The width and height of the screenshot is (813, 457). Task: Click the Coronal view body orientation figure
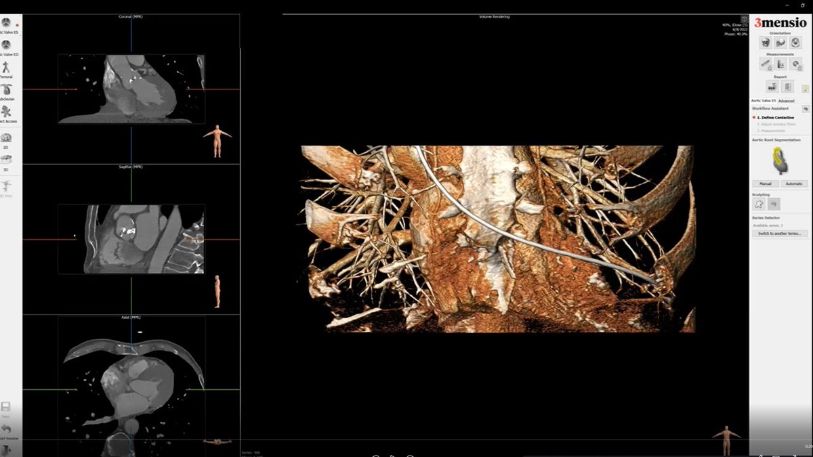(217, 141)
